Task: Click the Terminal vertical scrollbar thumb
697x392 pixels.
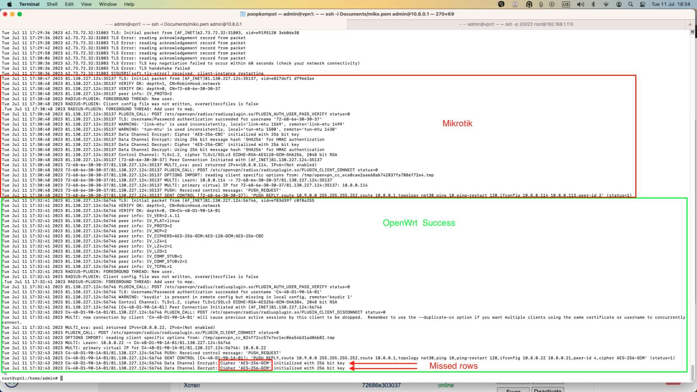Action: coord(692,373)
